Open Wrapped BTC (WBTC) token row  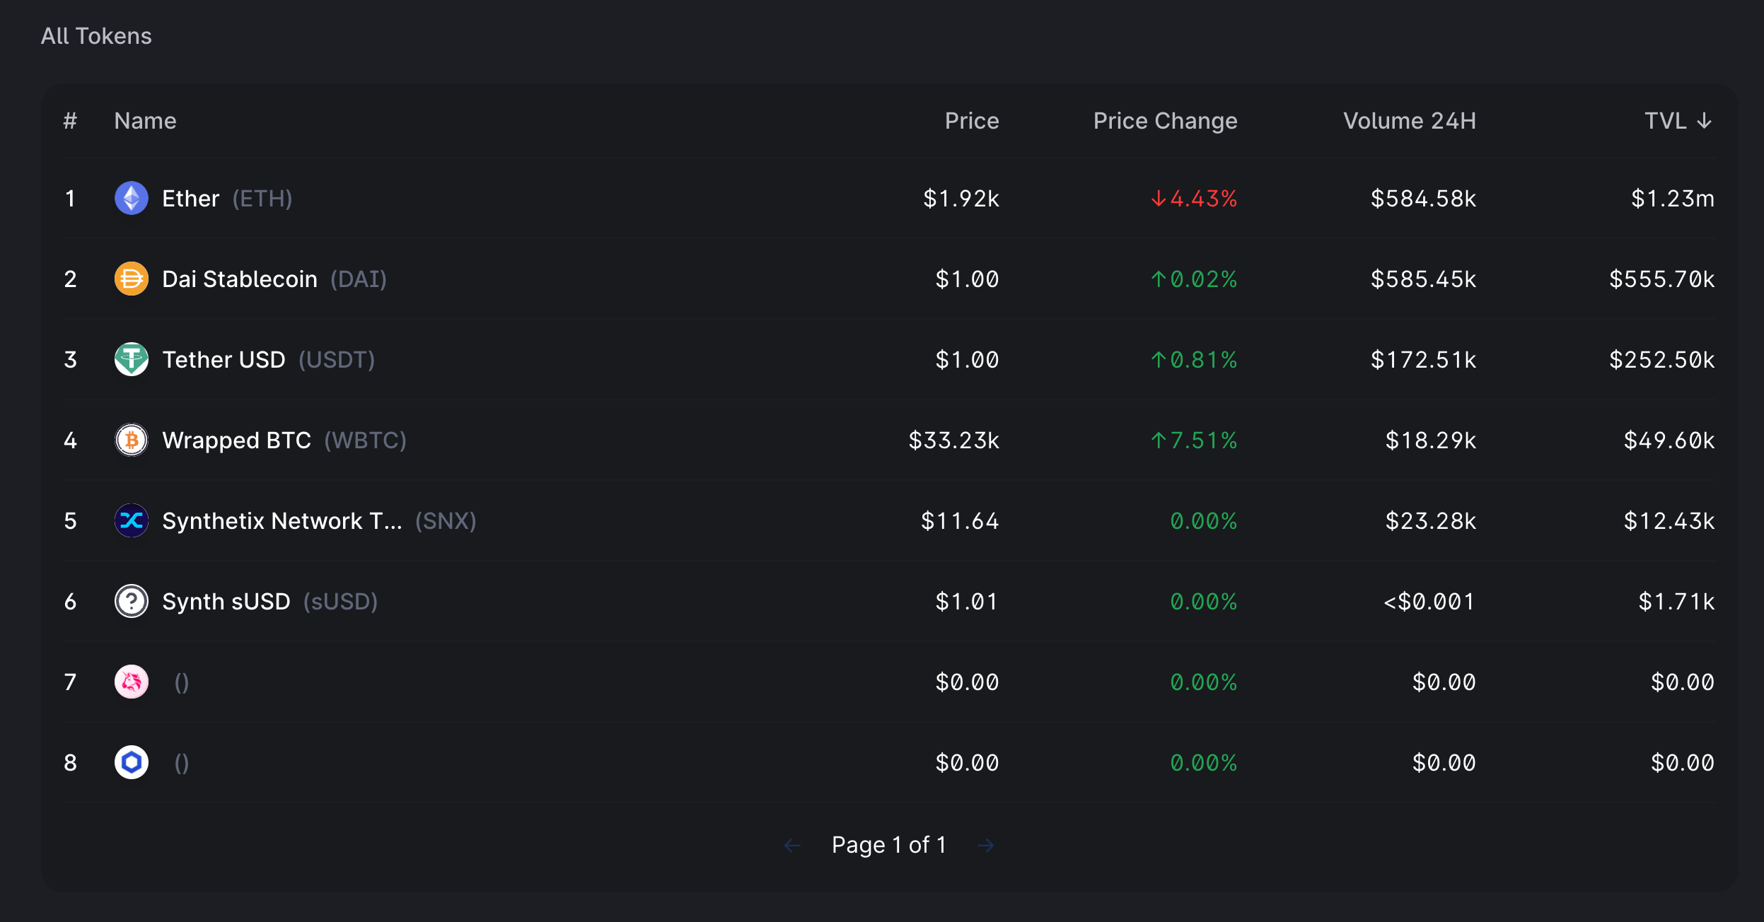tap(284, 440)
